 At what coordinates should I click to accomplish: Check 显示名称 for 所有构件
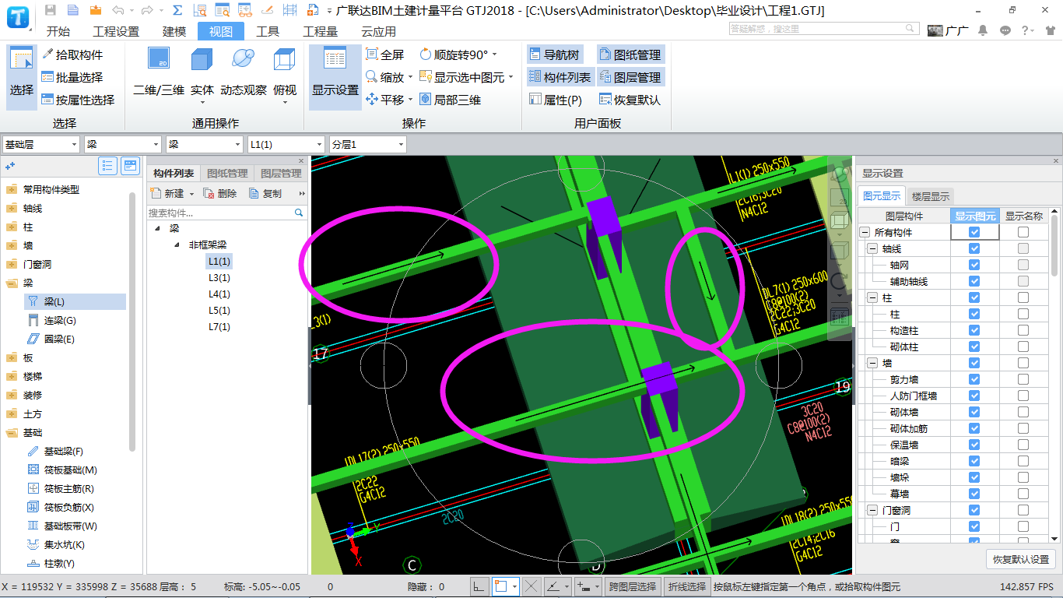tap(1023, 232)
